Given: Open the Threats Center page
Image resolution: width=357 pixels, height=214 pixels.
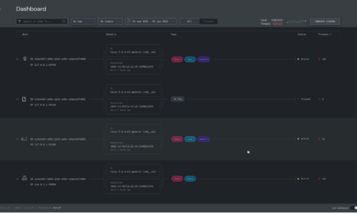Looking at the screenshot, I should (x=325, y=21).
